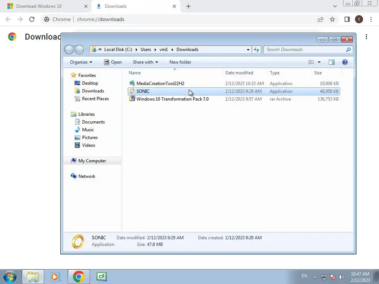
Task: Click the Open toolbar button
Action: (113, 62)
